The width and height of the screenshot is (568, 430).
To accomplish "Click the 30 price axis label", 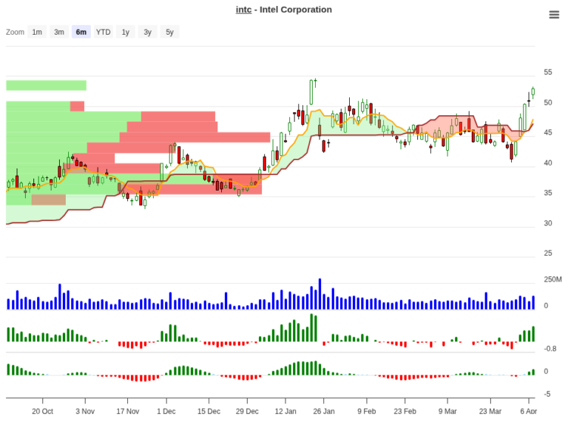I will [548, 223].
